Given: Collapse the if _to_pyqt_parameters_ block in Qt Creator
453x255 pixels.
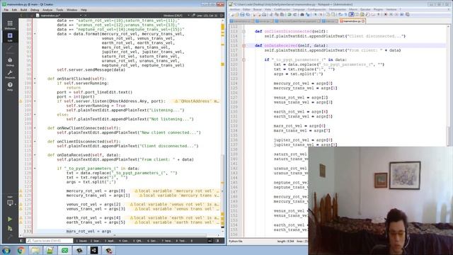Looking at the screenshot, I should pyautogui.click(x=35, y=169).
